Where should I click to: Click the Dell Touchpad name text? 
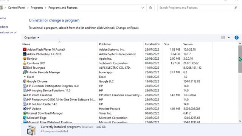pos(36,68)
